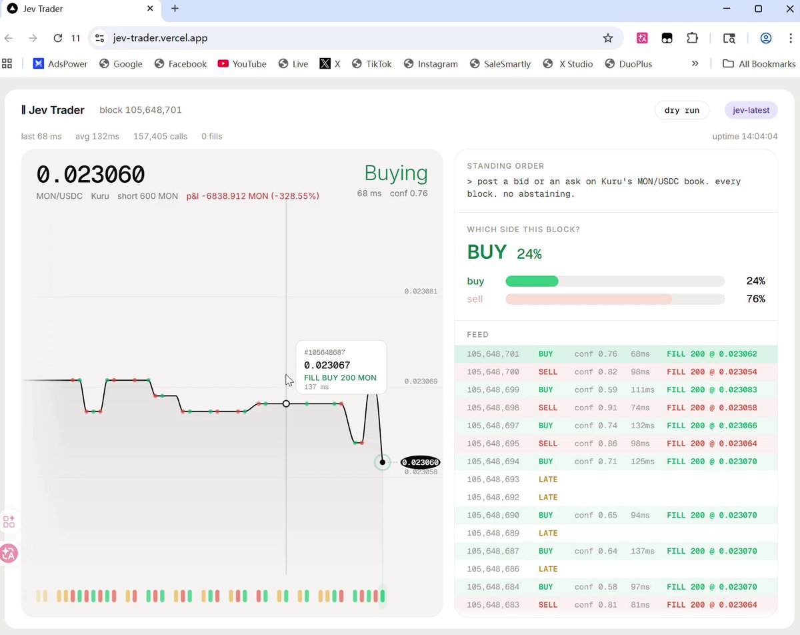Select the jev-latest badge
The height and width of the screenshot is (635, 800).
(x=751, y=110)
